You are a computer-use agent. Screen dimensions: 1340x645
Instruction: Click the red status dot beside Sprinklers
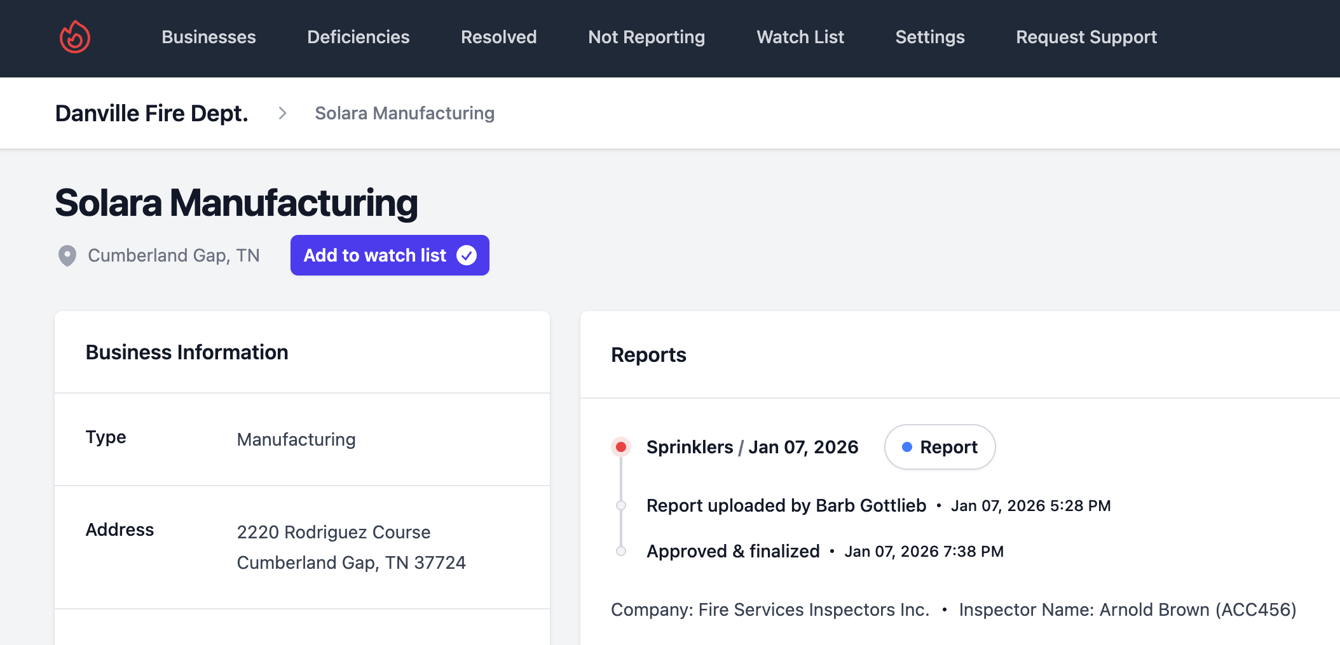pyautogui.click(x=621, y=447)
